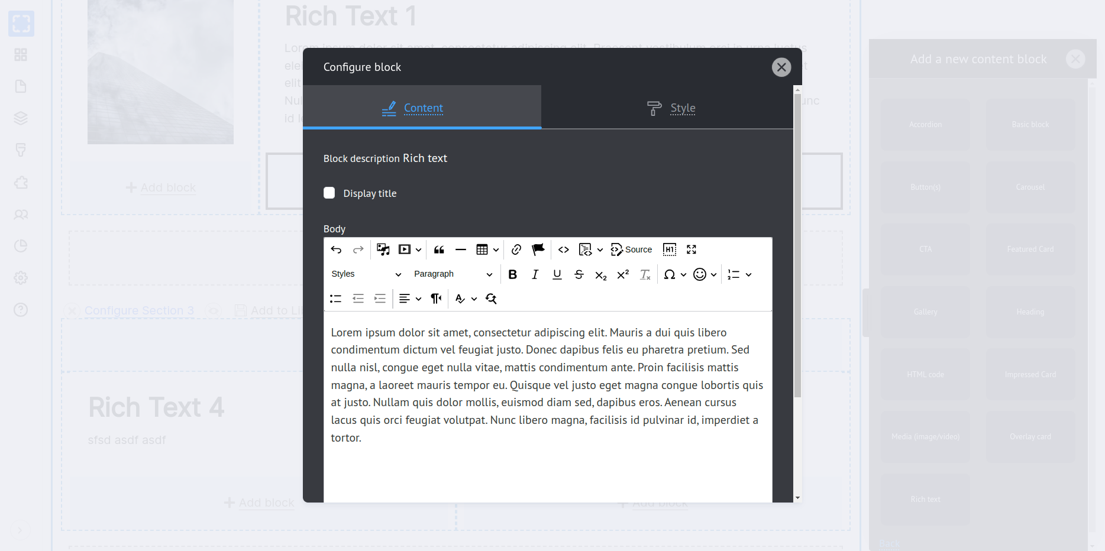Expand the table dropdown arrow

496,250
